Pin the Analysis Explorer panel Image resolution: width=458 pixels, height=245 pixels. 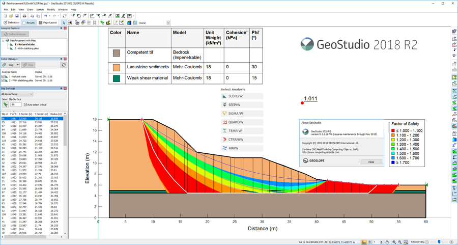tap(61, 29)
